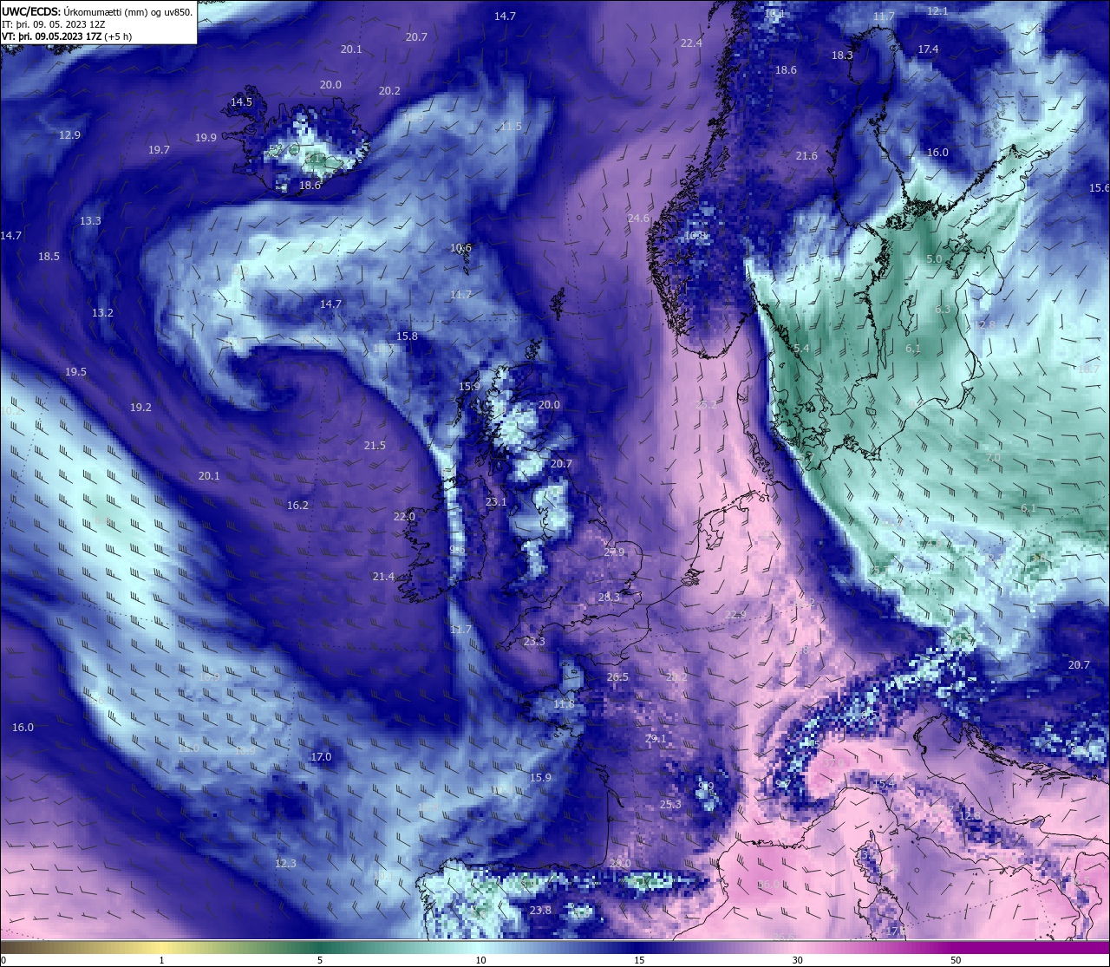The image size is (1110, 967).
Task: Click the map value 22.4
Action: pyautogui.click(x=691, y=43)
